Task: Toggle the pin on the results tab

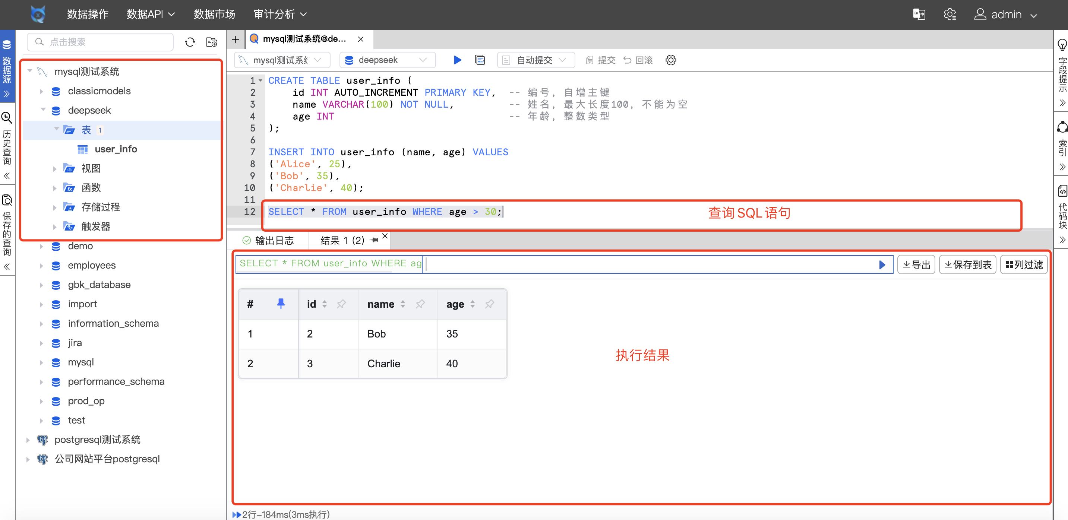Action: pyautogui.click(x=375, y=240)
